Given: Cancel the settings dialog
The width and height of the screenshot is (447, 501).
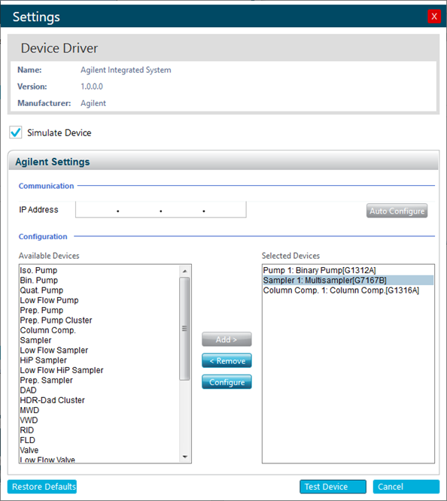Looking at the screenshot, I should click(x=406, y=487).
